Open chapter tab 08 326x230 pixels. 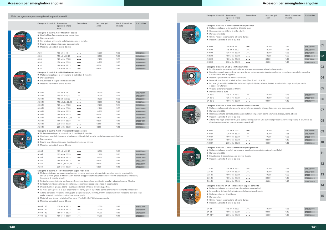click(323, 121)
